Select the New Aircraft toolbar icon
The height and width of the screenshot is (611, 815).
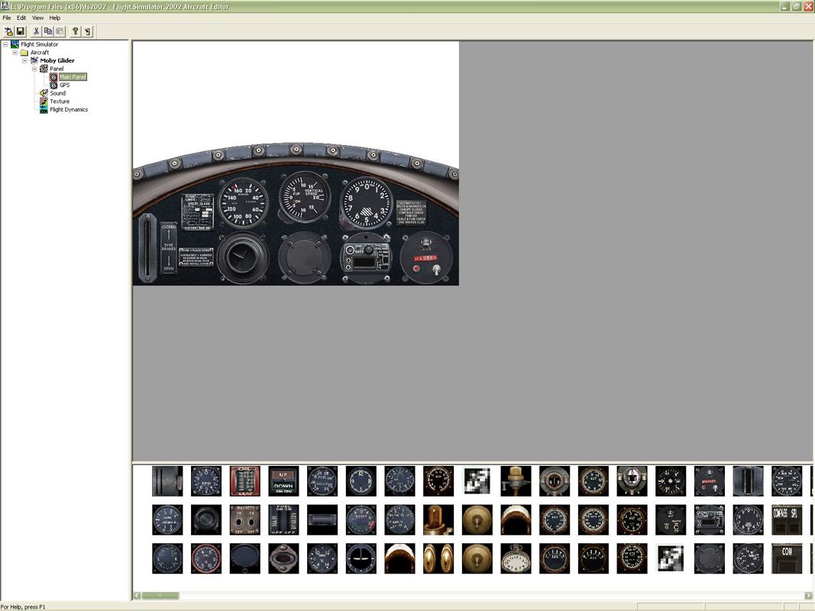(x=8, y=31)
